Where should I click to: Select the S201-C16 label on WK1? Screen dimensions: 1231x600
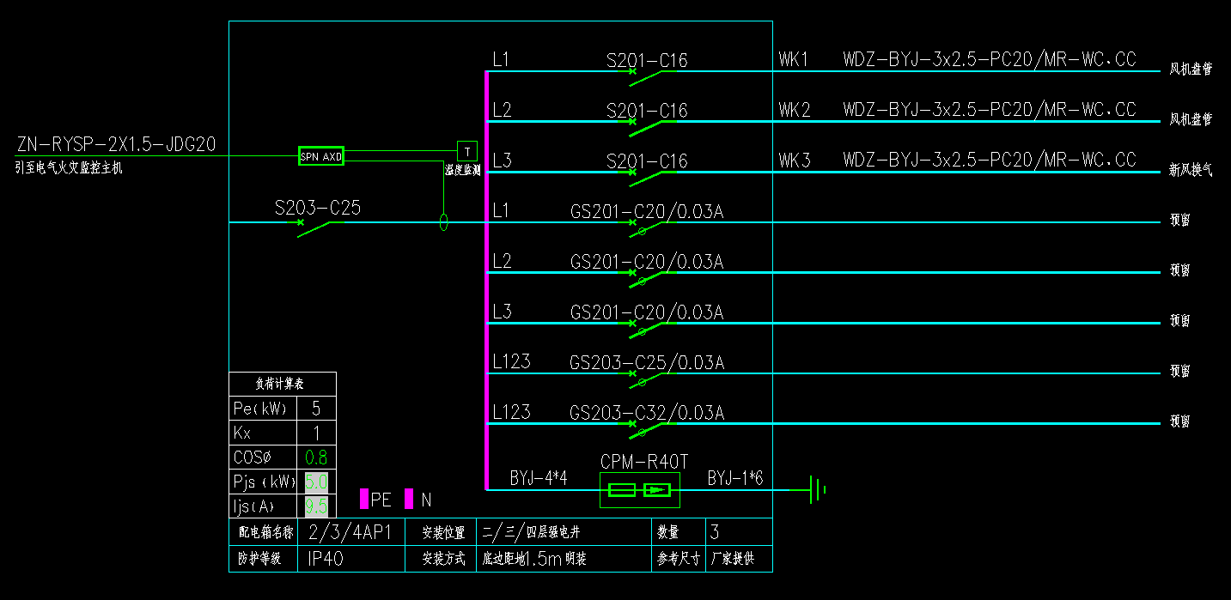(647, 61)
